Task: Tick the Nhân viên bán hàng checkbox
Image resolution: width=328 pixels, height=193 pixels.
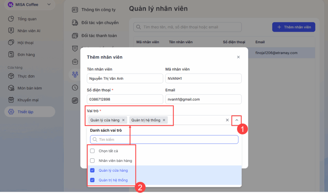Action: 92,161
